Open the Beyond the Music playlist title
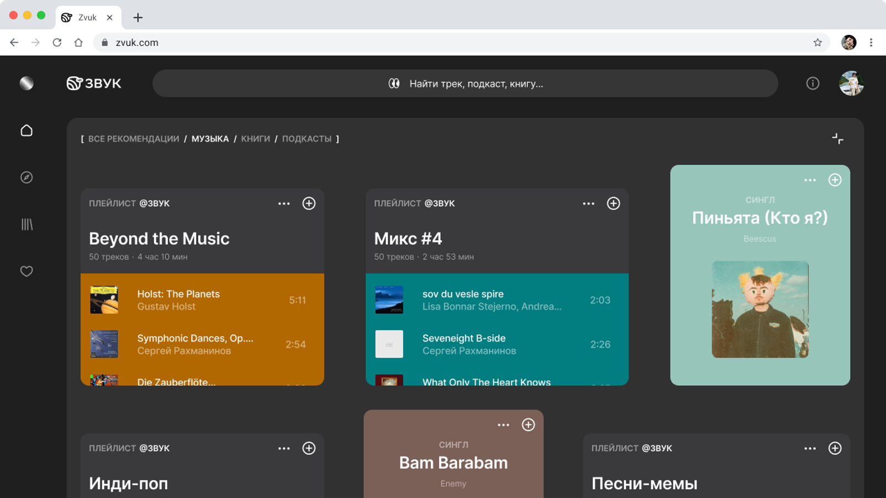Image resolution: width=886 pixels, height=498 pixels. click(159, 238)
